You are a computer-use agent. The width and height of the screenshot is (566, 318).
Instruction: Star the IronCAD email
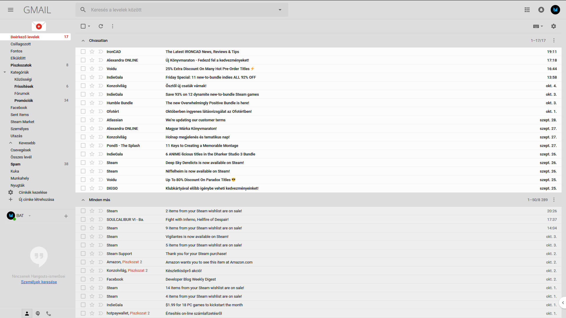click(x=92, y=52)
